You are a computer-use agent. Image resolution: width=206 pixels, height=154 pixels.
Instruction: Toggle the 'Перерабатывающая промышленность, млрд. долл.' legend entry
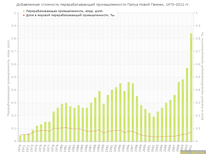65,11
